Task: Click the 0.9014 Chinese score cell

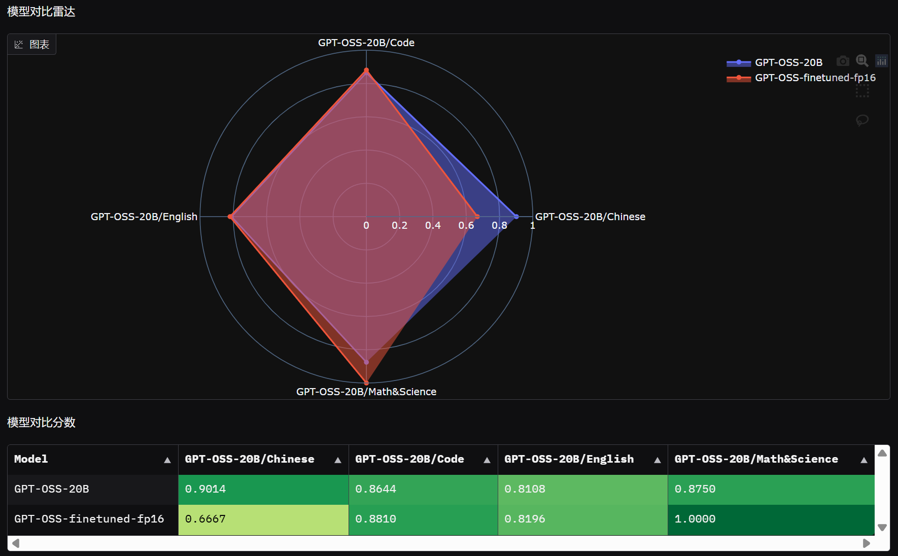Action: click(263, 489)
